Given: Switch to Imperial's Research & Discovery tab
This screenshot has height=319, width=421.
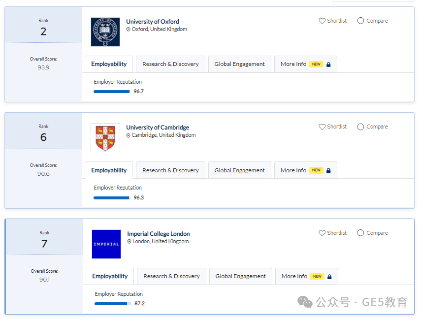Looking at the screenshot, I should pyautogui.click(x=171, y=276).
